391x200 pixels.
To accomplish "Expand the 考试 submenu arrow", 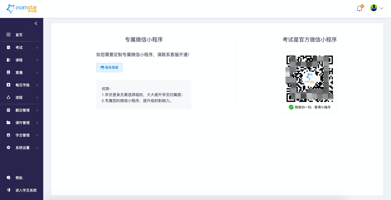I will click(x=37, y=48).
